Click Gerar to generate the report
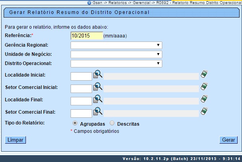This screenshot has width=242, height=162. point(228,140)
